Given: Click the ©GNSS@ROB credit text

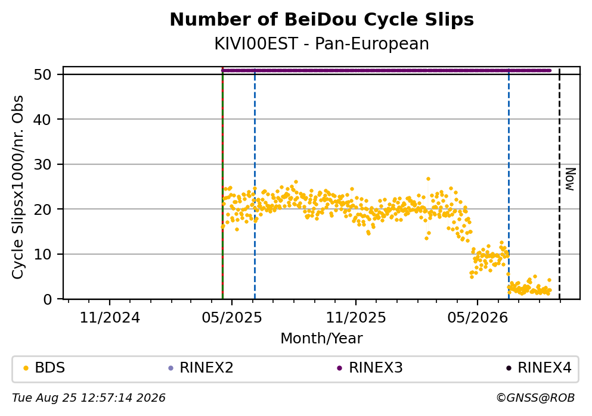Looking at the screenshot, I should [535, 398].
